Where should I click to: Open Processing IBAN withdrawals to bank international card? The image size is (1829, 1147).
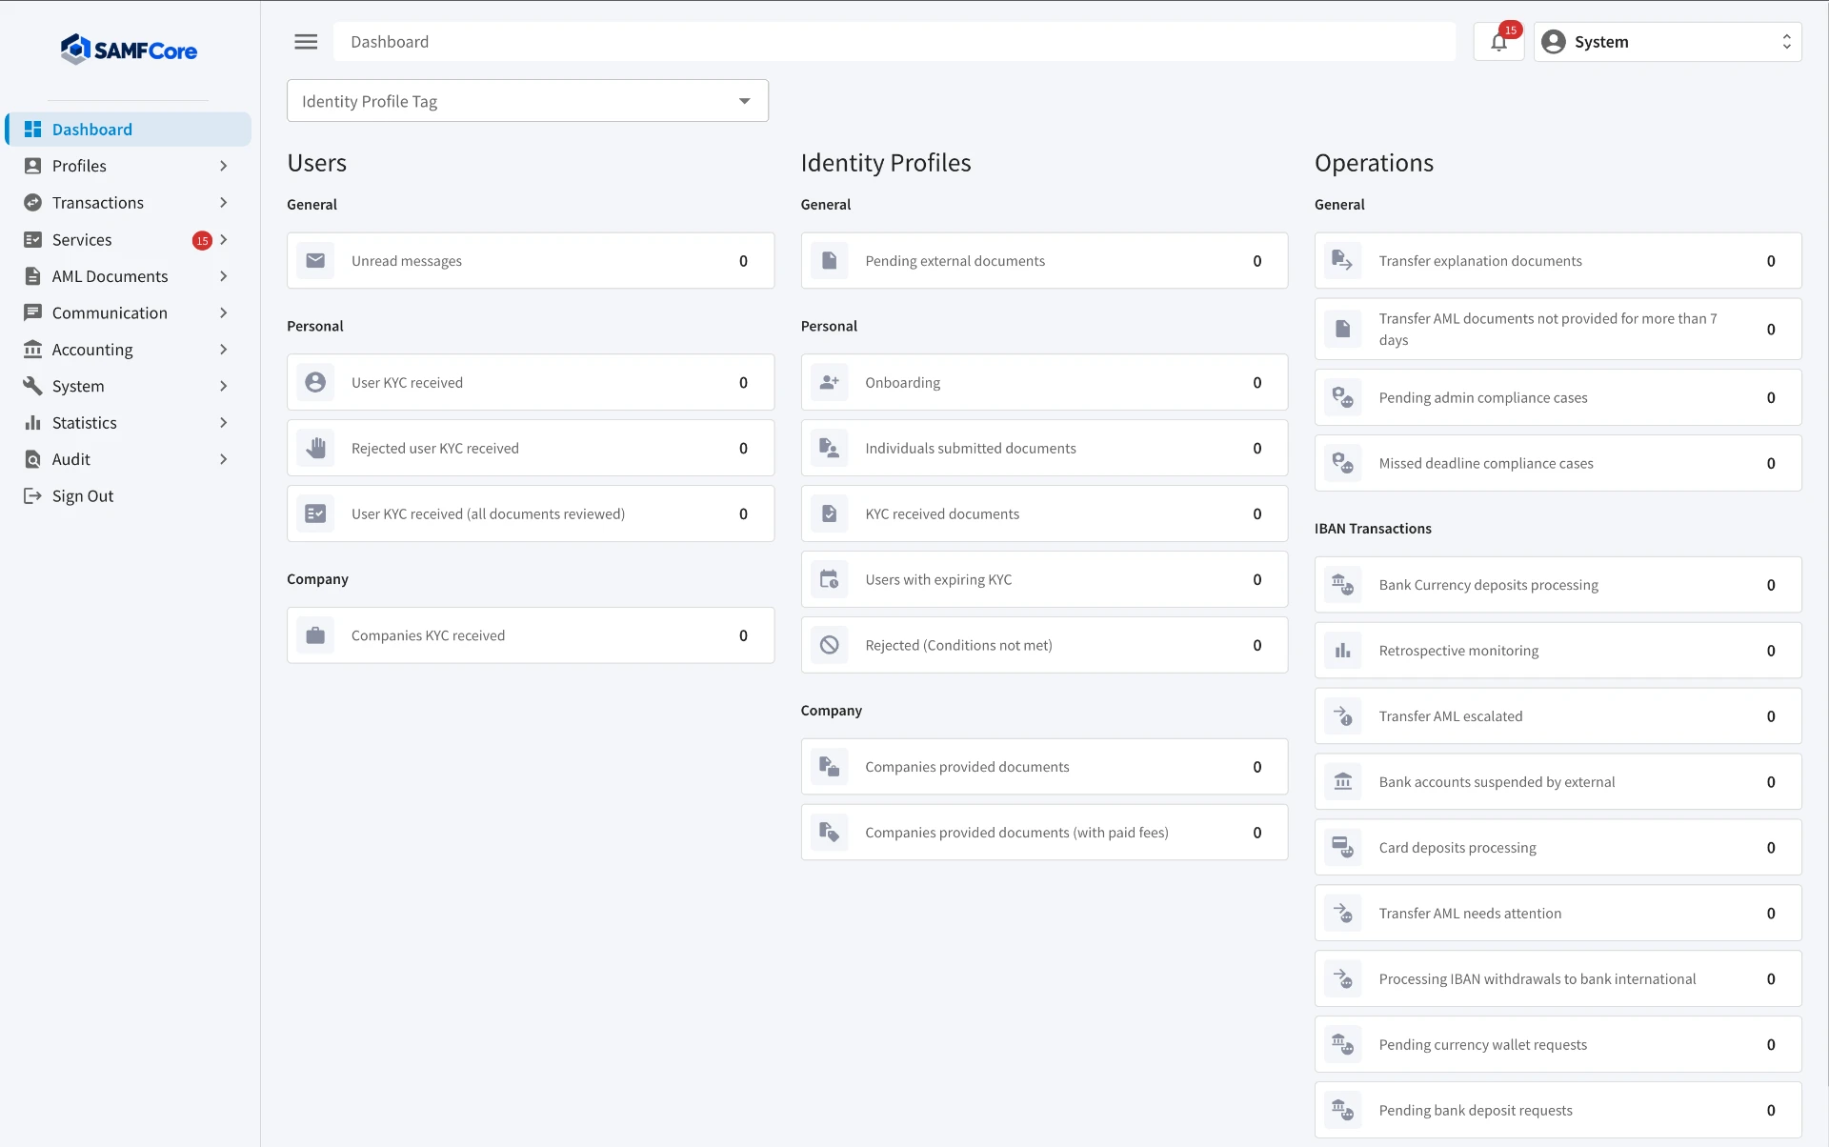(x=1558, y=979)
